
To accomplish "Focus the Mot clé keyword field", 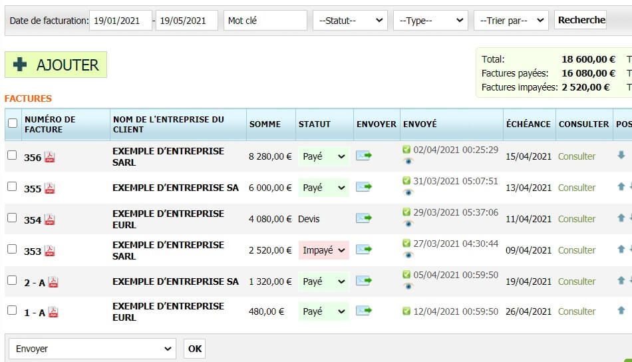I will (x=265, y=21).
